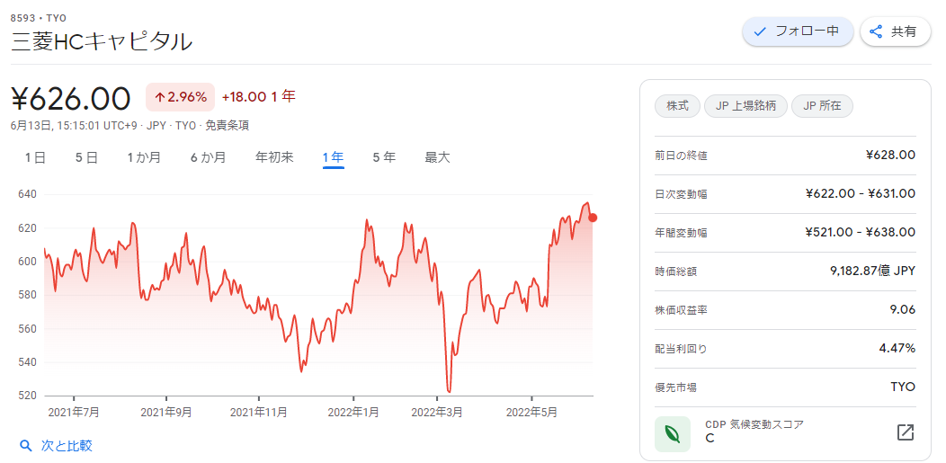Click the 8593 • TYO ticker label
This screenshot has height=463, width=946.
click(x=39, y=18)
